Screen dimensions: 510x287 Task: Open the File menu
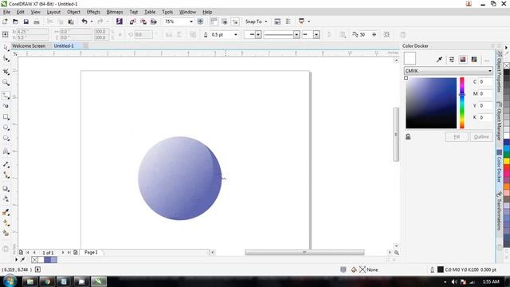coord(6,12)
